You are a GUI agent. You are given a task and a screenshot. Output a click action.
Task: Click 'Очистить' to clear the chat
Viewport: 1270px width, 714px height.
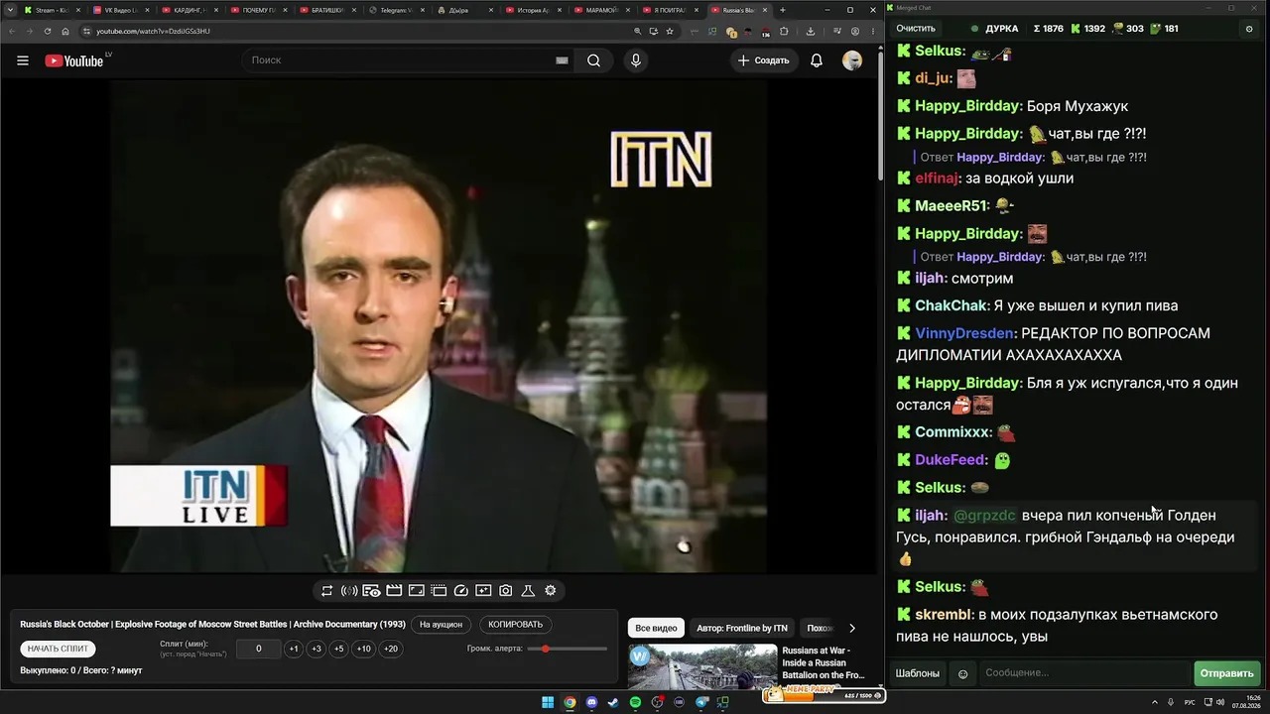click(x=915, y=29)
